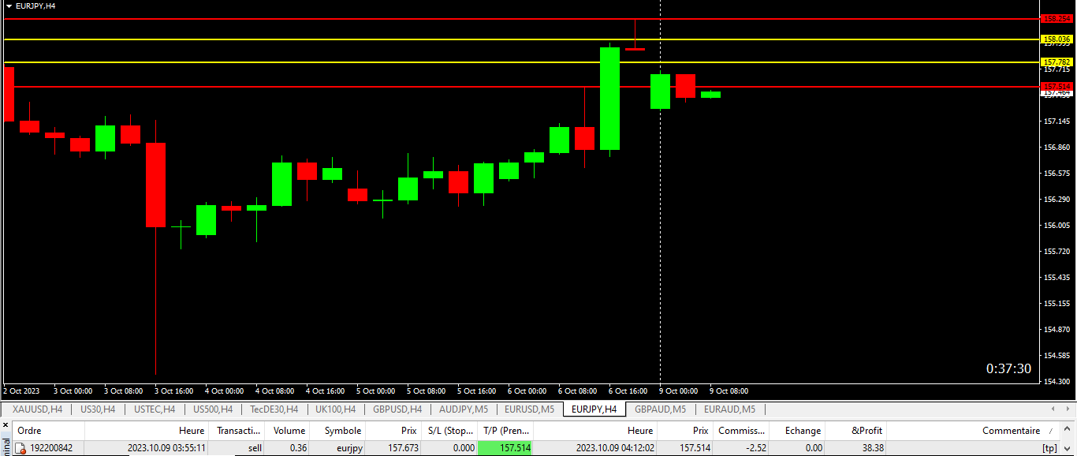Screen dimensions: 1077x456
Task: Click the yellow 157.782 price level label
Action: click(1057, 62)
